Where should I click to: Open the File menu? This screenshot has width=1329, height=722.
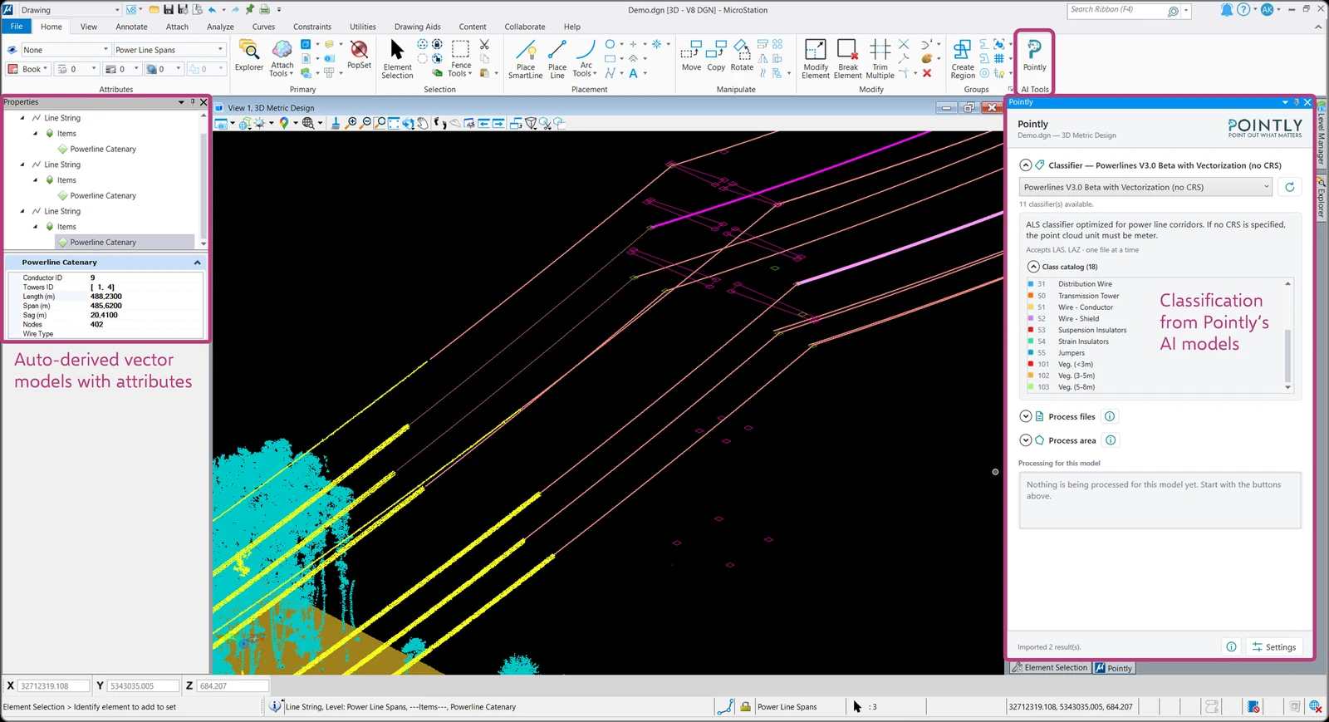click(17, 27)
